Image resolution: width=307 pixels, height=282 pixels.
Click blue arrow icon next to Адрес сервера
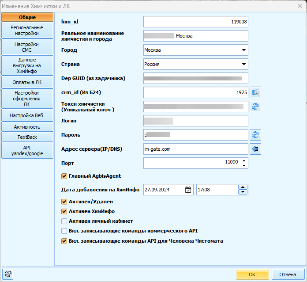coord(255,149)
